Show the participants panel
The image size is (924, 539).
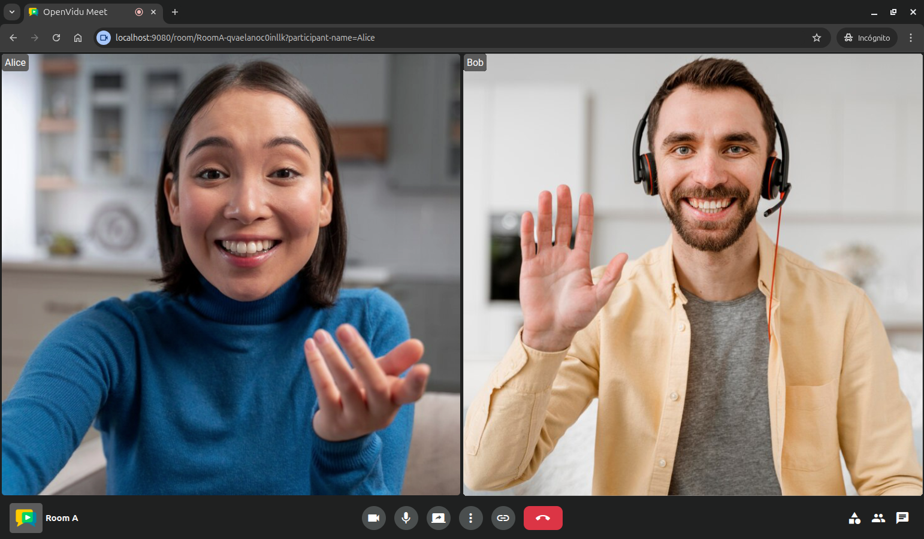[x=878, y=518]
